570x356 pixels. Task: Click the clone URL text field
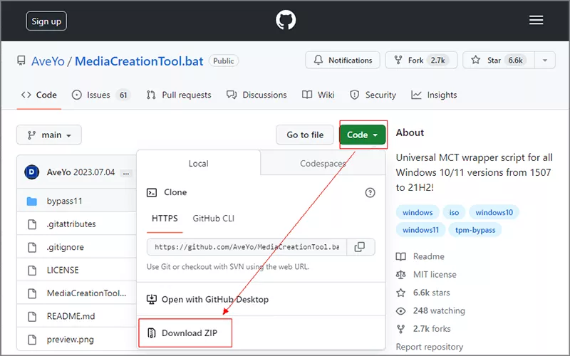coord(247,247)
